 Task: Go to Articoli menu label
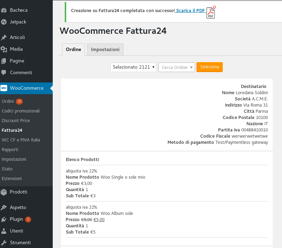17,38
